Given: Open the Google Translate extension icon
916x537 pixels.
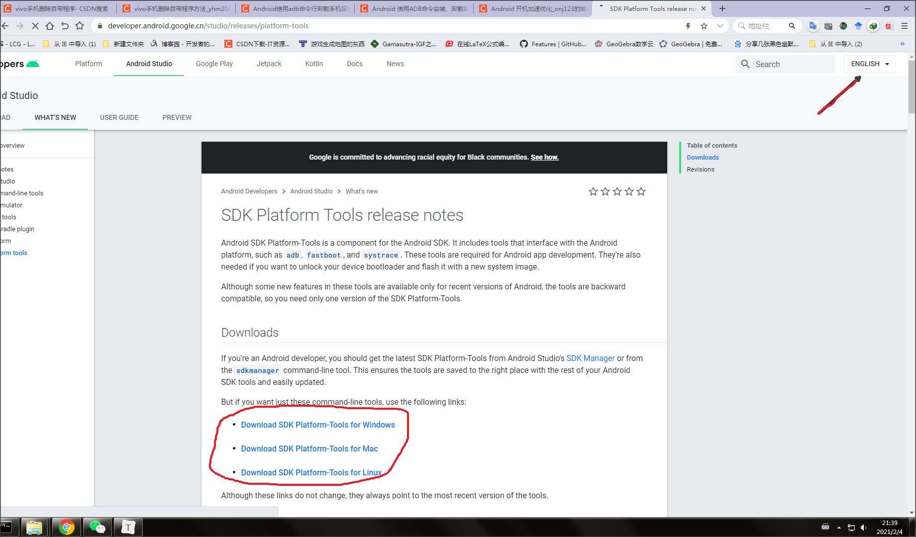Looking at the screenshot, I should pos(813,26).
